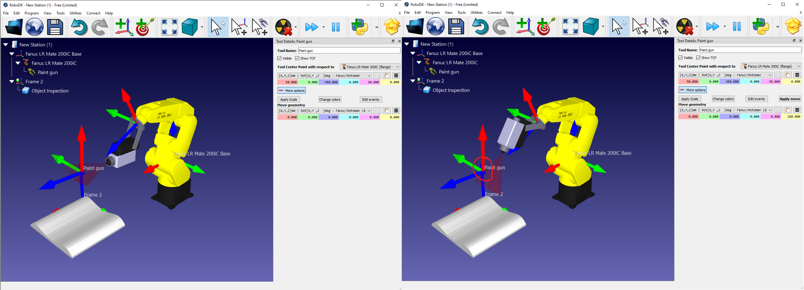Viewport: 804px width, 290px height.
Task: Open Program menu in right window
Action: (x=432, y=13)
